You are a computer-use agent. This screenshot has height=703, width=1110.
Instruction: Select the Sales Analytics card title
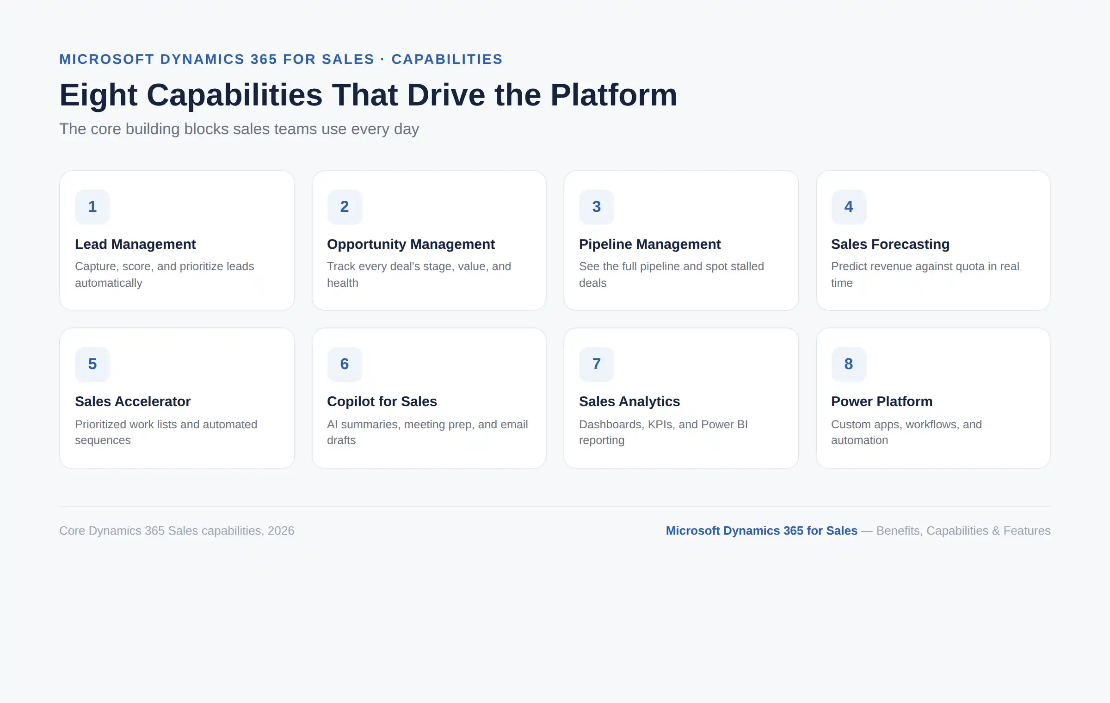(x=629, y=401)
